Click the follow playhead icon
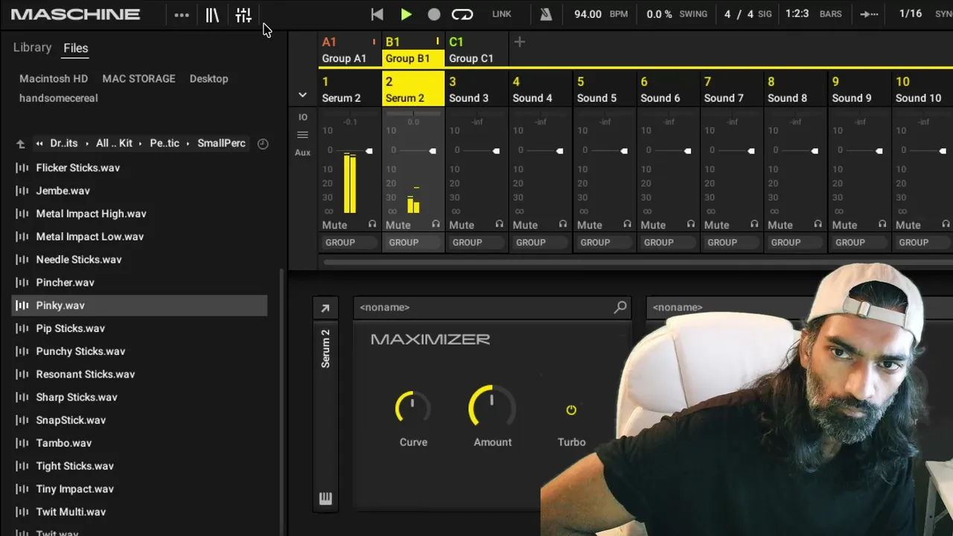Viewport: 953px width, 536px height. coord(869,14)
